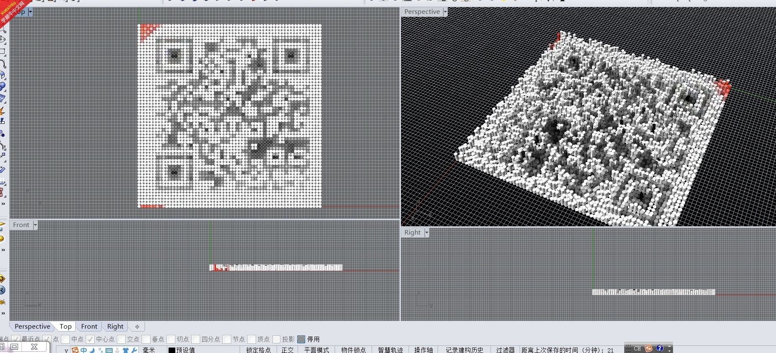The height and width of the screenshot is (353, 776).
Task: Click the moon half-width icon in Sogou toolbar
Action: tap(92, 350)
